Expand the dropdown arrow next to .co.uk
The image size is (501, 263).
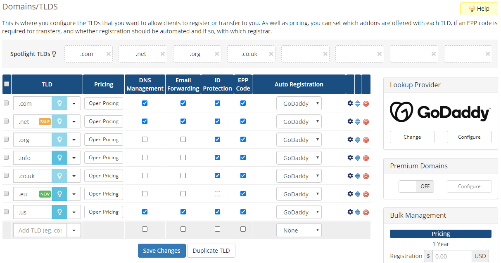click(x=74, y=176)
